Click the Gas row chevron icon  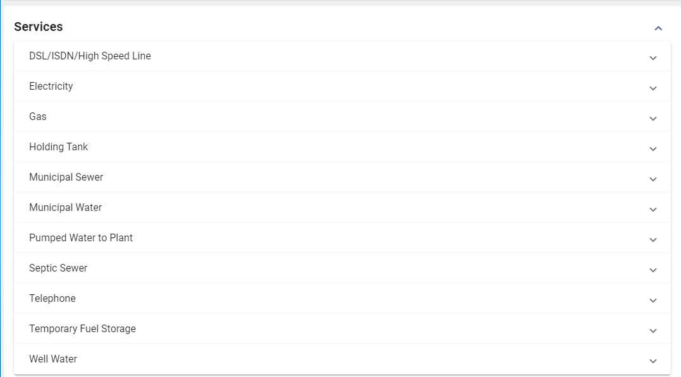(x=653, y=119)
